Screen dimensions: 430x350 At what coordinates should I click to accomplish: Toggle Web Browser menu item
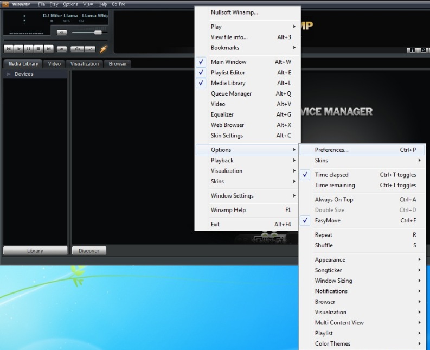click(x=247, y=125)
